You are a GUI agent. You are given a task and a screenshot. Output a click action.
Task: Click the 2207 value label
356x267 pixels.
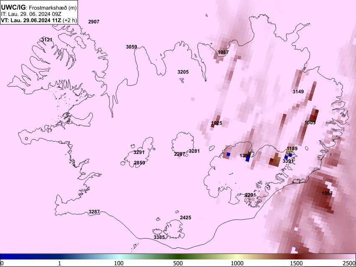[180, 154]
